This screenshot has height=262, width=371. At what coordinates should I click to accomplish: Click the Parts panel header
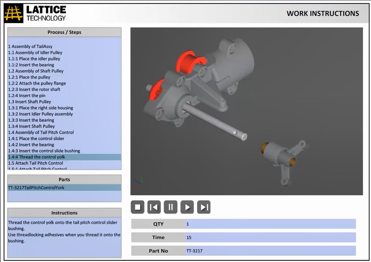point(64,179)
